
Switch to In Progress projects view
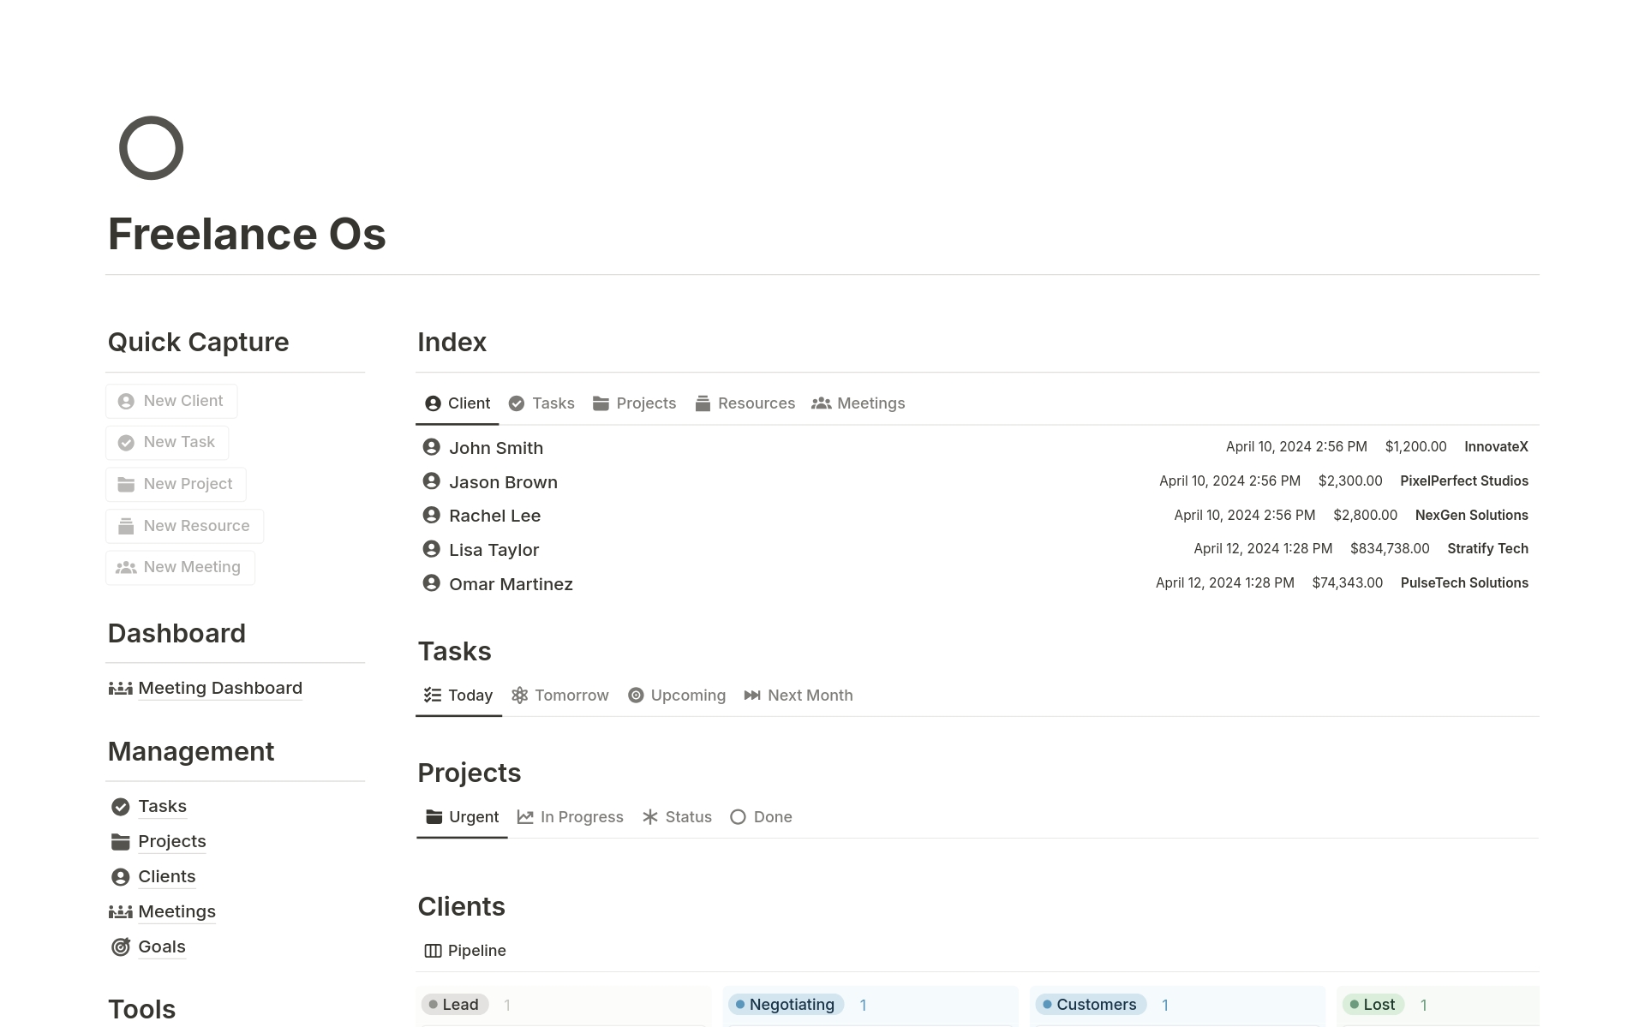[x=571, y=817]
